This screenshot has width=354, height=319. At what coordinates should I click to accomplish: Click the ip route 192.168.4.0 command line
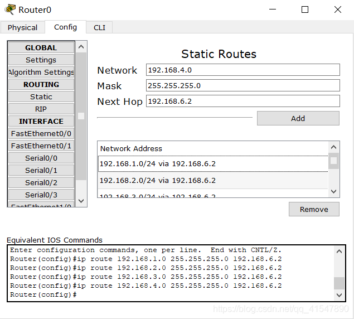[x=146, y=286]
